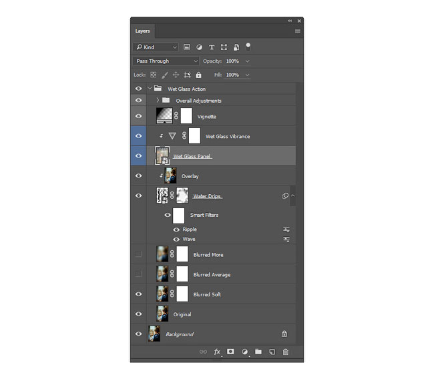
Task: Toggle the layer filtering switch
Action: click(248, 47)
